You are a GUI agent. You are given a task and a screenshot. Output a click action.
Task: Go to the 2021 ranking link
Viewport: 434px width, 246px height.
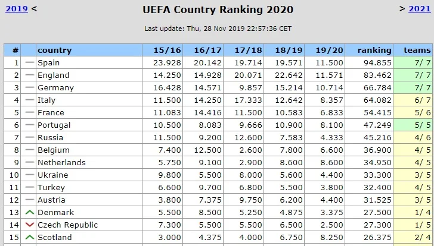tap(418, 9)
